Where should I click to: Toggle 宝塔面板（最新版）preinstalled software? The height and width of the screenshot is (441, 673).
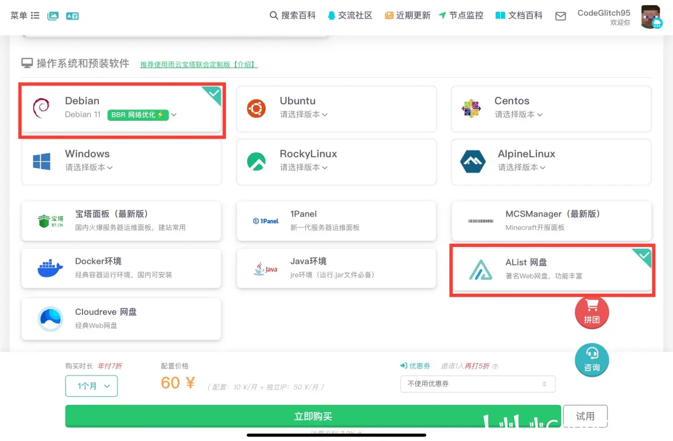pos(121,220)
